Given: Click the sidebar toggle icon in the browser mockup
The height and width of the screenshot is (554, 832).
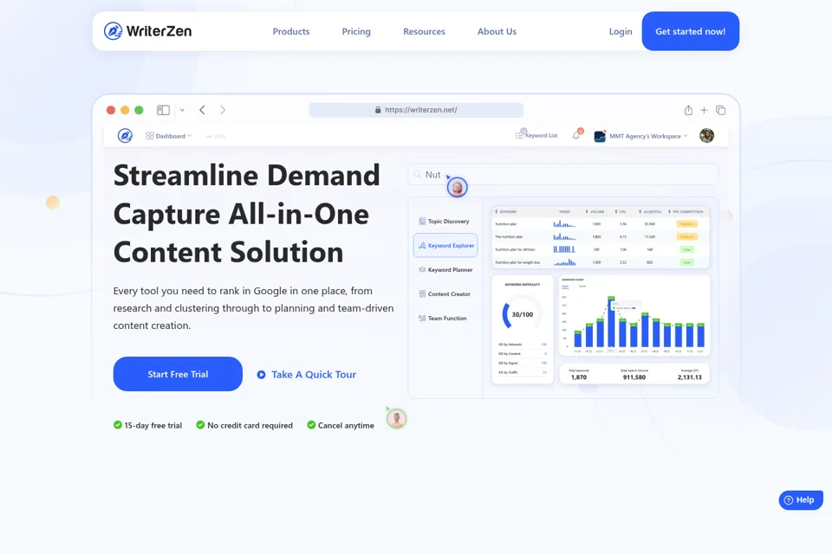Looking at the screenshot, I should pyautogui.click(x=164, y=110).
